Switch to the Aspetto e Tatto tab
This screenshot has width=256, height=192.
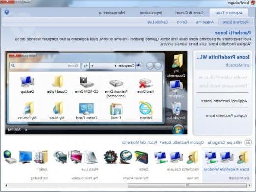tap(229, 13)
